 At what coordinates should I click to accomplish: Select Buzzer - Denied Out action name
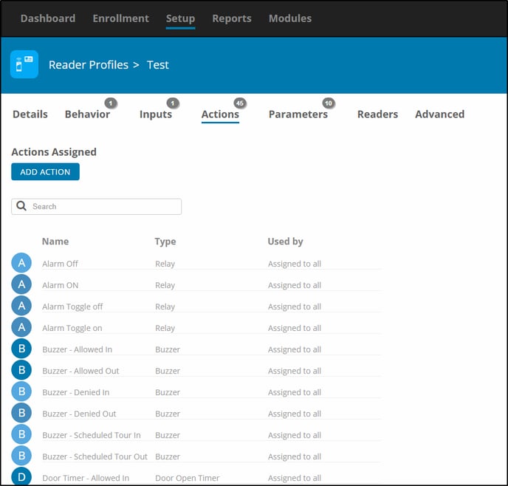pyautogui.click(x=79, y=414)
